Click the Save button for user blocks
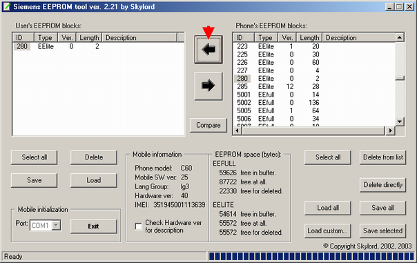417x263 pixels. pyautogui.click(x=34, y=180)
